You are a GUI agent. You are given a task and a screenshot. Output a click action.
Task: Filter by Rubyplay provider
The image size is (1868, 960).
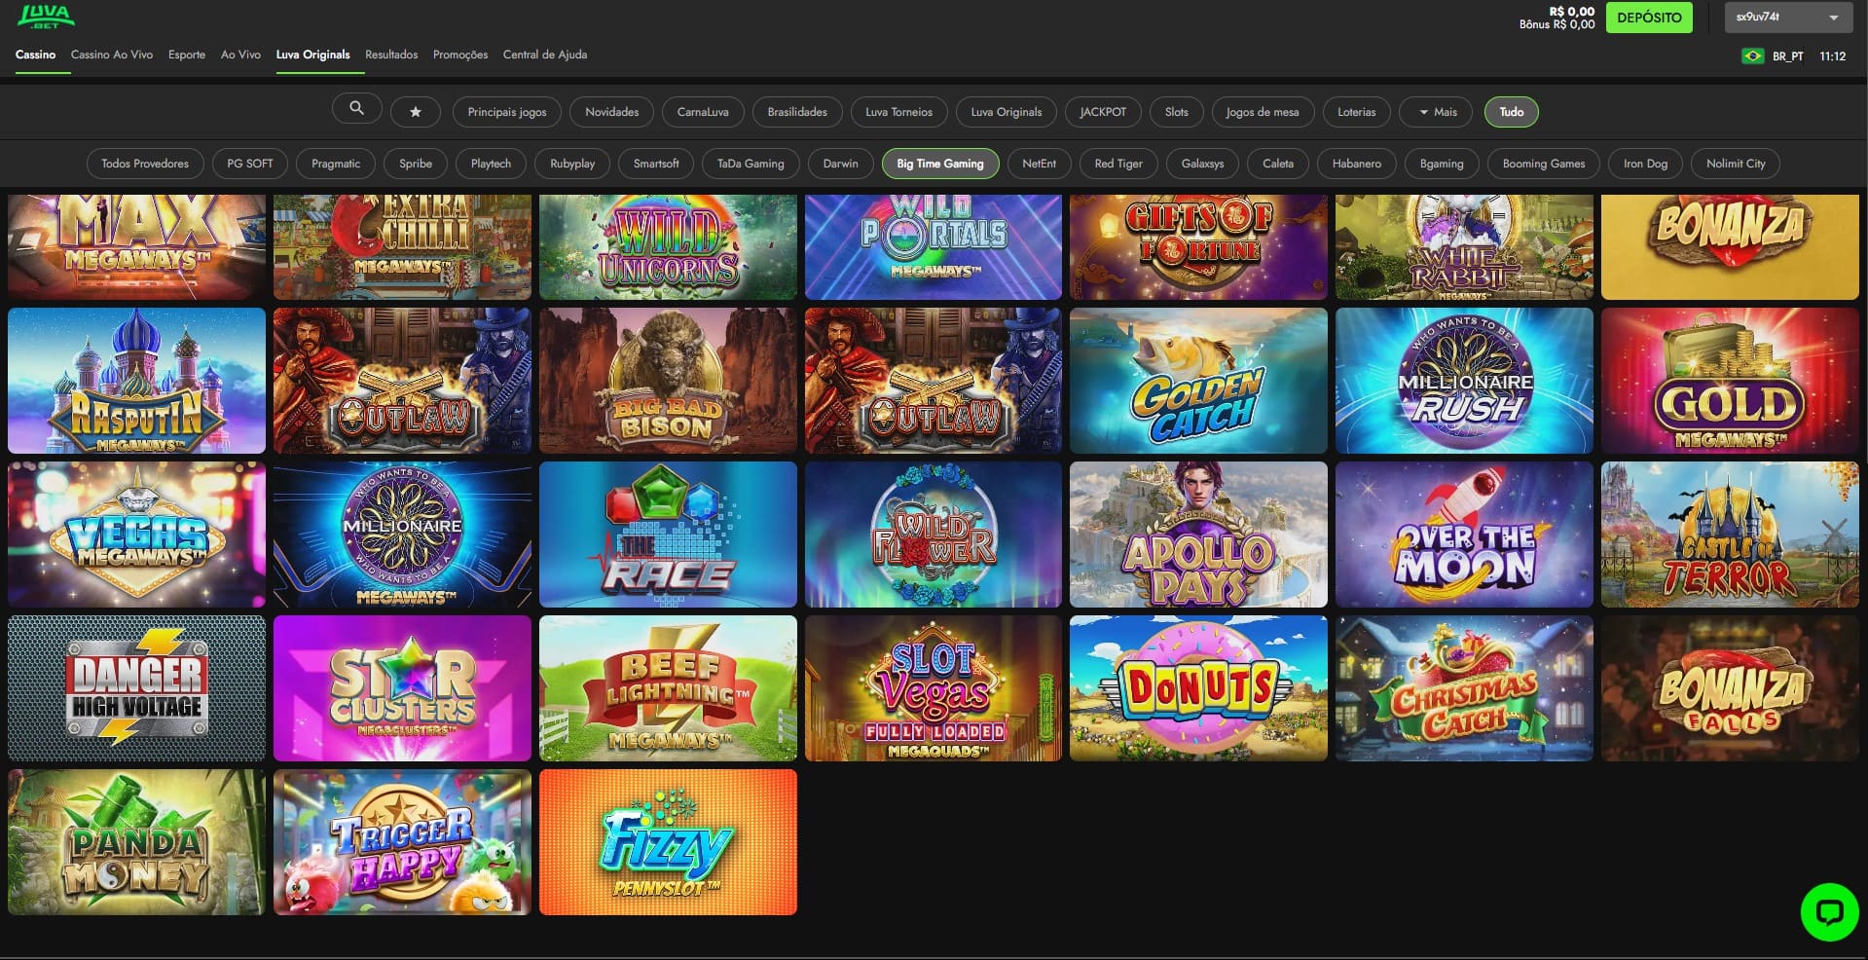point(572,164)
